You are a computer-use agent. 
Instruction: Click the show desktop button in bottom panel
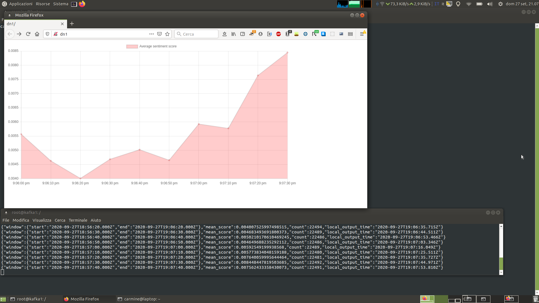pyautogui.click(x=3, y=299)
